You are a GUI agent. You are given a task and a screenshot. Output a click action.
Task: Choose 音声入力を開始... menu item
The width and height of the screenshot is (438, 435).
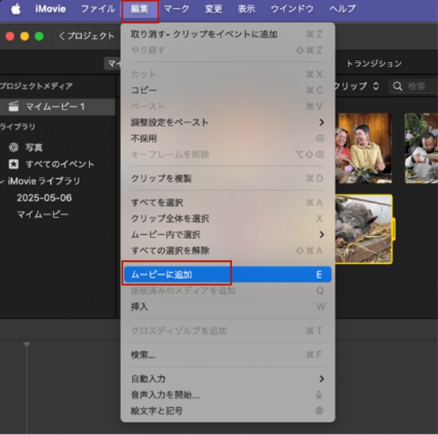(x=228, y=395)
